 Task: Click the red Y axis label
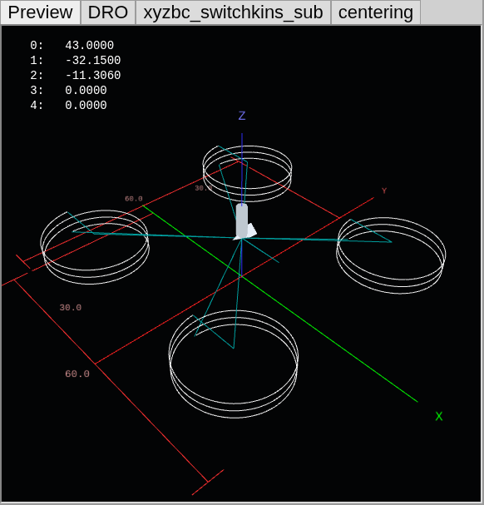[x=384, y=191]
